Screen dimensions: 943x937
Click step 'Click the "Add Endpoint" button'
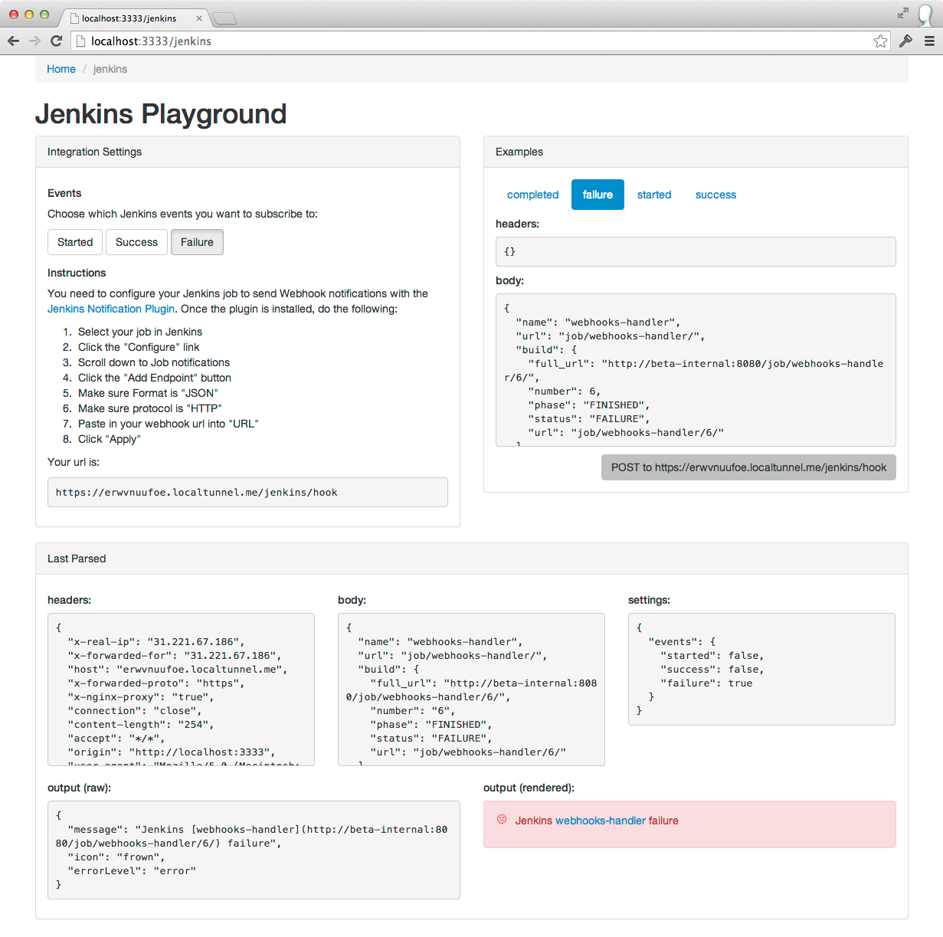coord(155,378)
